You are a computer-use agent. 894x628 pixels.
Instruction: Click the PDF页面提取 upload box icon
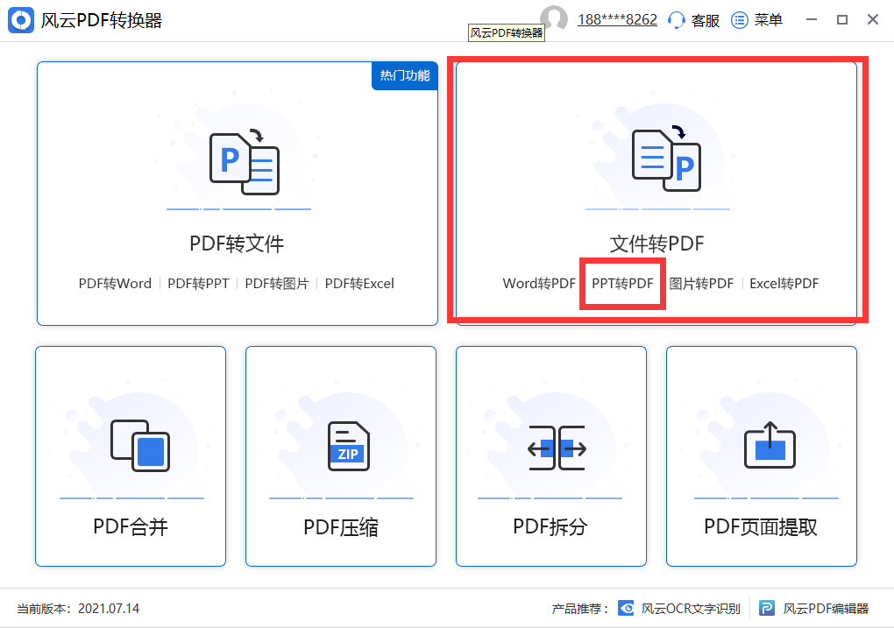(x=770, y=445)
